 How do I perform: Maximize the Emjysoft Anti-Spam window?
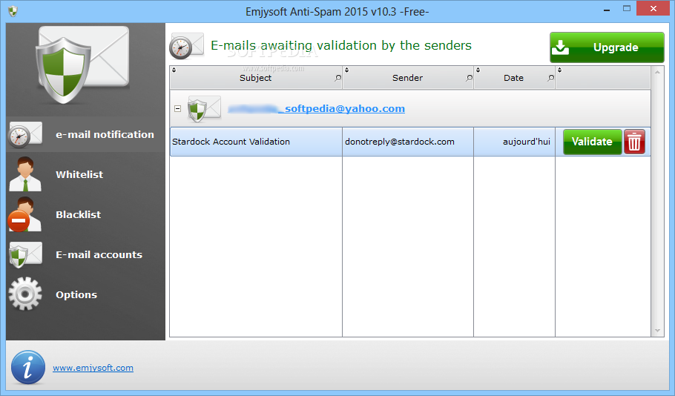(x=627, y=9)
